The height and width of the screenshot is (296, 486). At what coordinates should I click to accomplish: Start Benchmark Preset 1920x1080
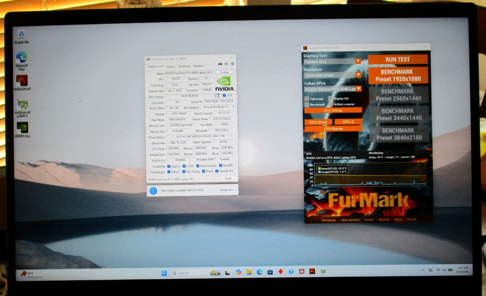[x=398, y=75]
